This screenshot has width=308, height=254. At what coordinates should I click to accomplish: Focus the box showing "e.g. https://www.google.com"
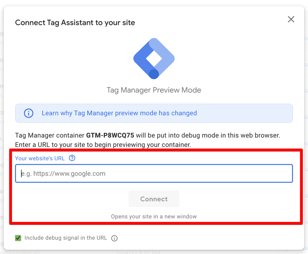tap(154, 173)
